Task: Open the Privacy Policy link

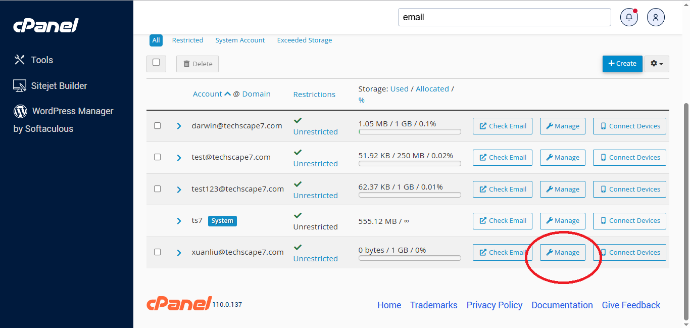Action: [x=495, y=305]
